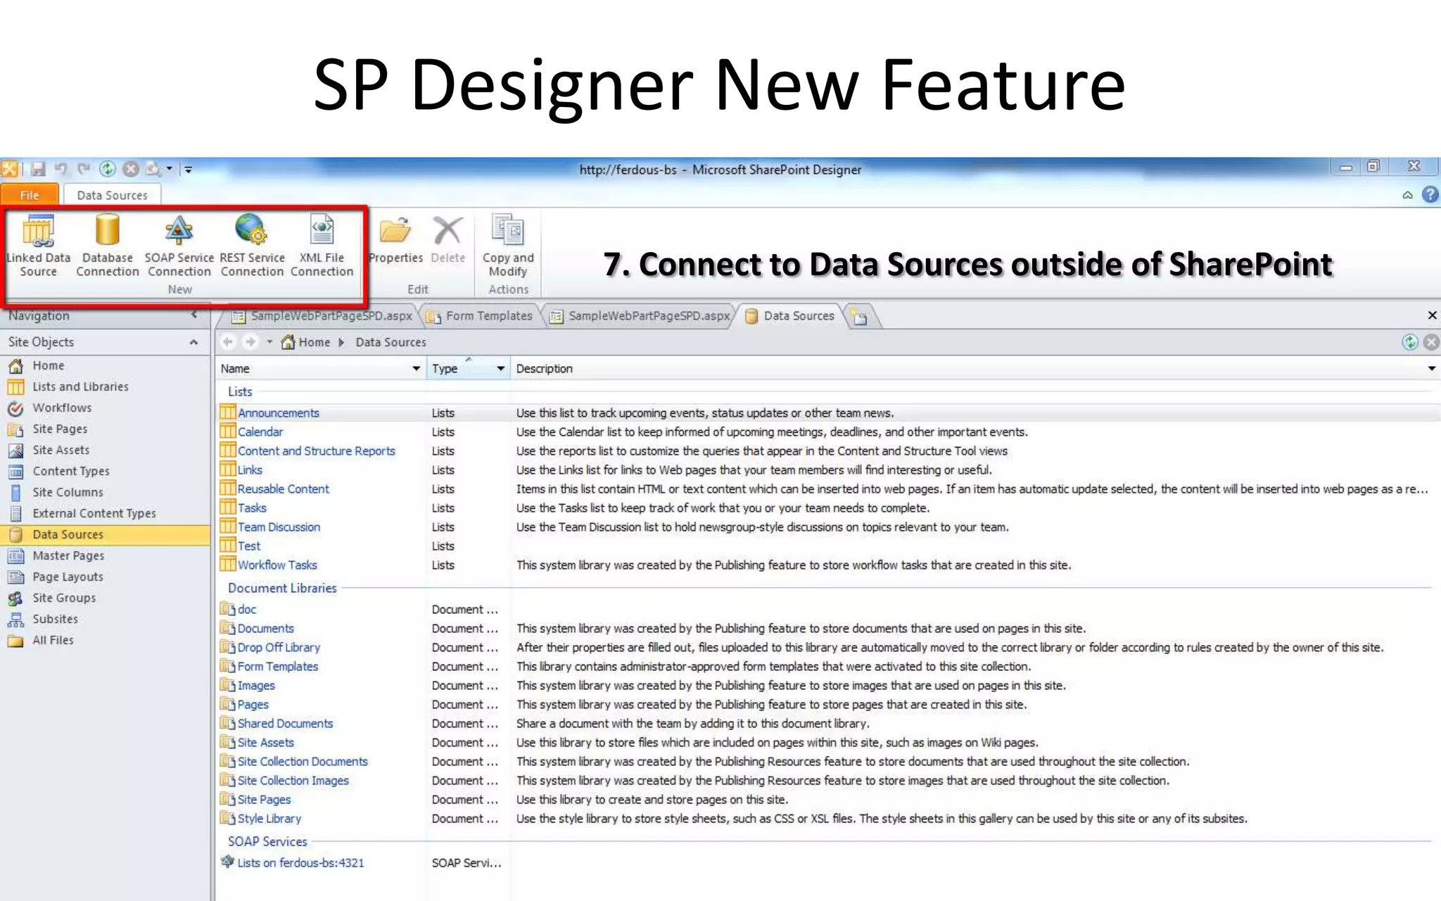Expand the breadcrumb history dropdown arrow
This screenshot has width=1441, height=901.
tap(269, 342)
